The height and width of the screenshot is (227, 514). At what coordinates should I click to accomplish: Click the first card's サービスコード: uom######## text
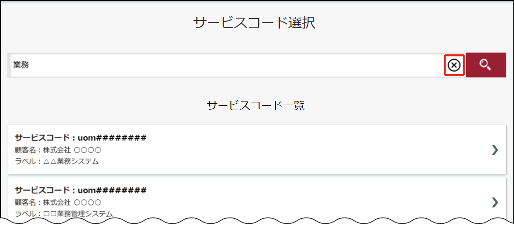(81, 138)
